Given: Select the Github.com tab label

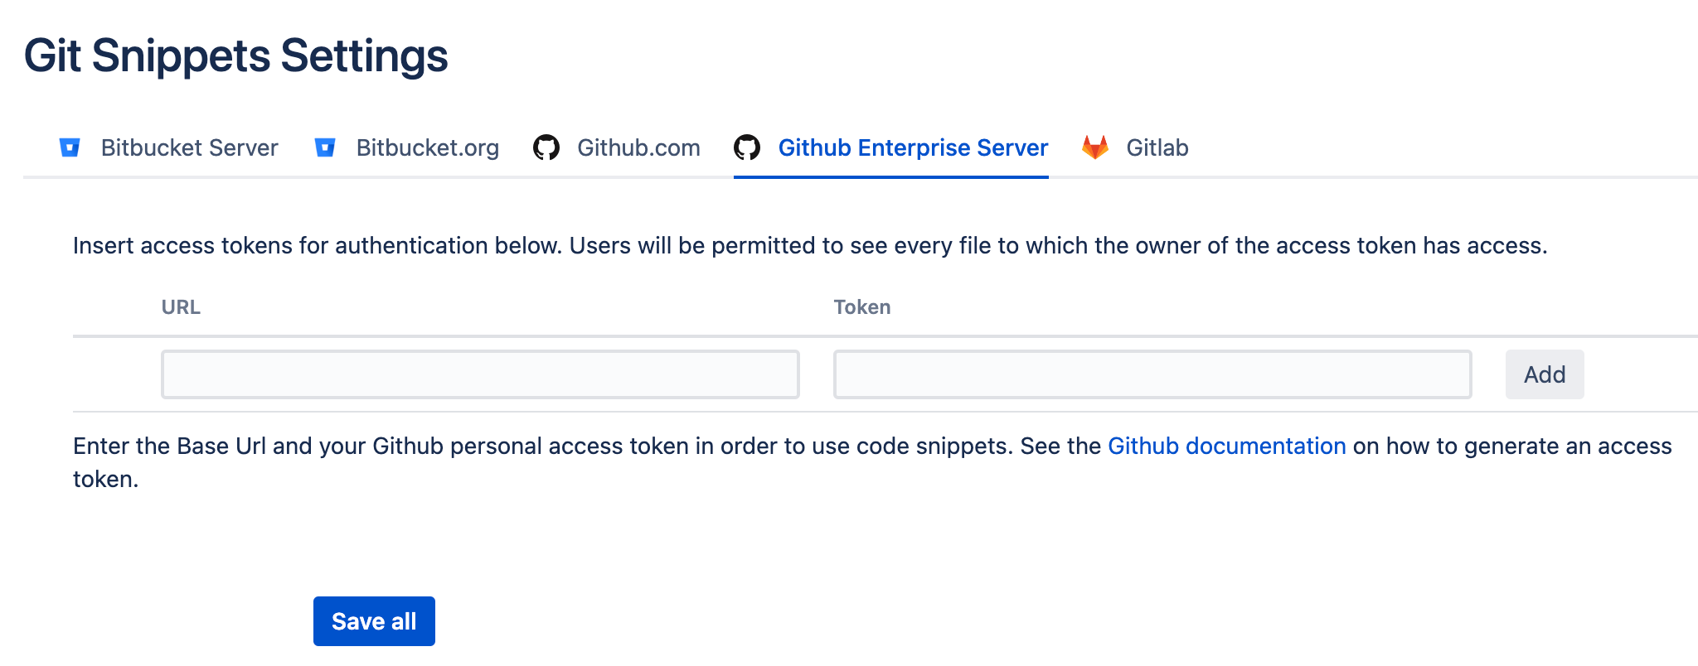Looking at the screenshot, I should point(638,147).
